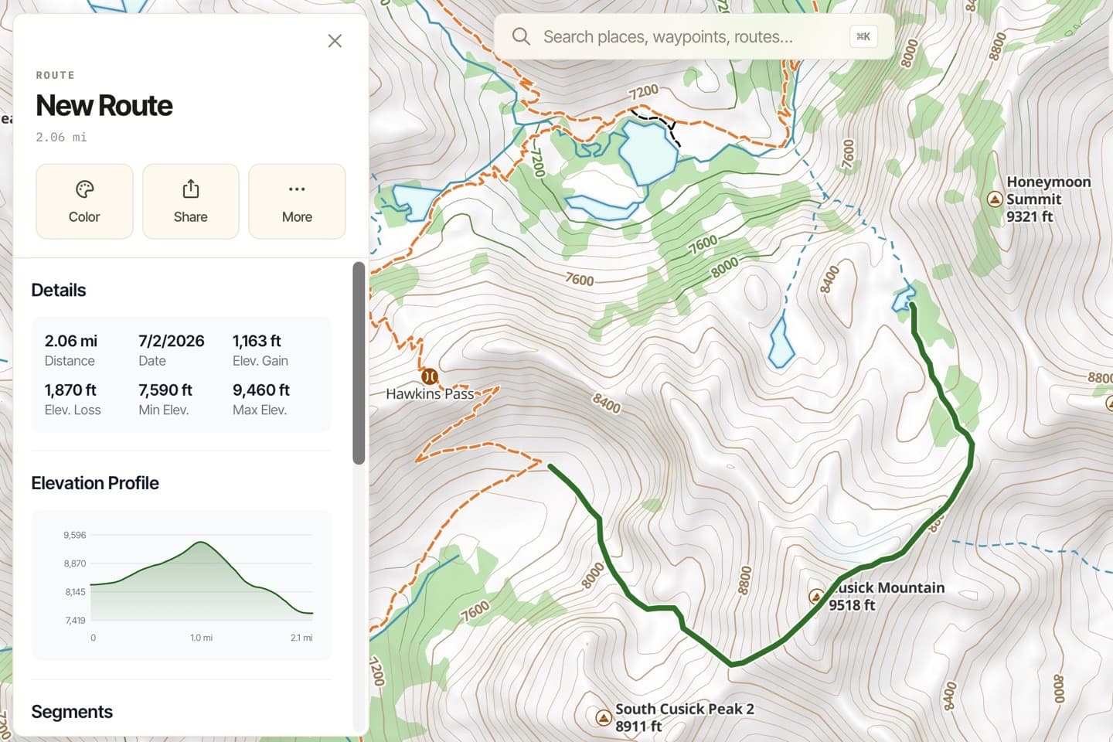
Task: Click the New Route title
Action: click(104, 106)
